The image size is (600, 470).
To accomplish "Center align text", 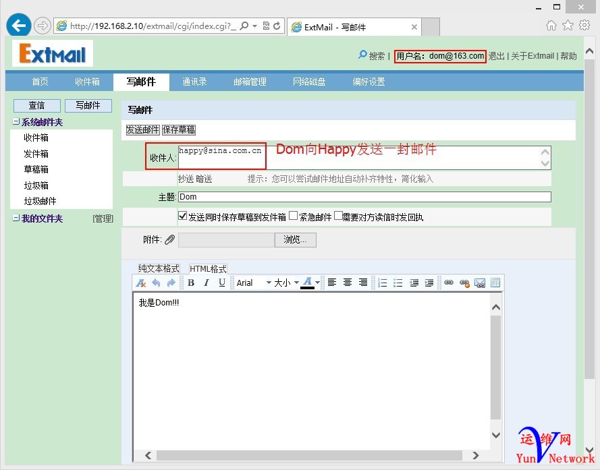I will tap(347, 283).
